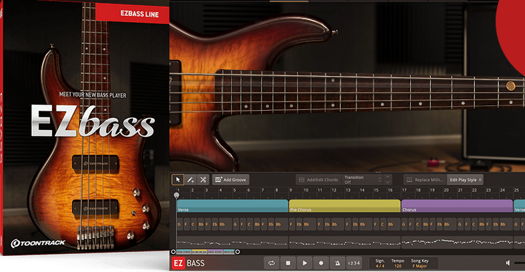Stop playback with the stop button
Screen dimensions: 525x272
click(288, 263)
